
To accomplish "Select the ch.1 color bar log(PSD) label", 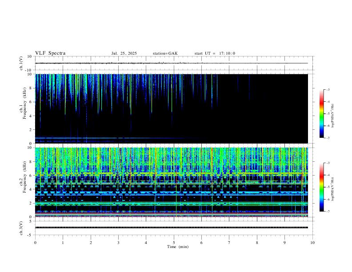I will pyautogui.click(x=332, y=116).
